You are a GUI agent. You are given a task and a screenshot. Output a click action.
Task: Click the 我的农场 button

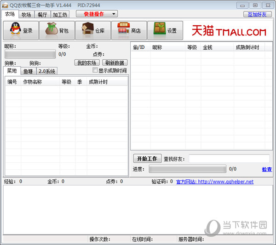tap(87, 63)
